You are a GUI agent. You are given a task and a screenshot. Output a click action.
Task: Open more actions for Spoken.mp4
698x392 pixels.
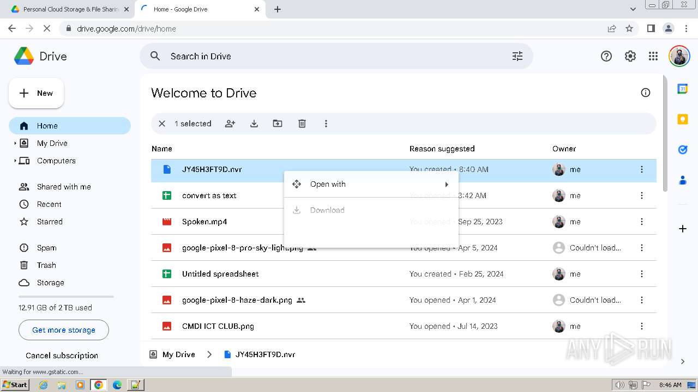click(642, 222)
